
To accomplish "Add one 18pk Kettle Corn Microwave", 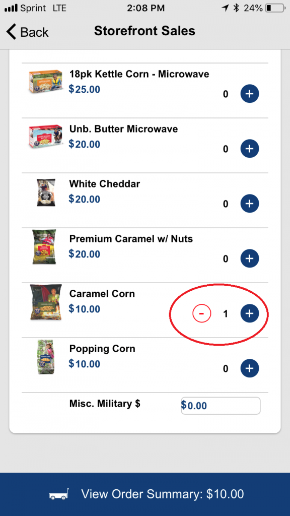I will click(x=250, y=94).
